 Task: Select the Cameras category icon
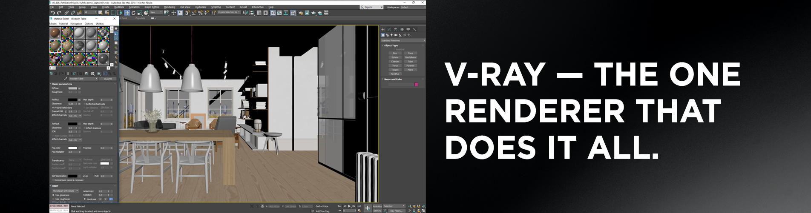(396, 35)
